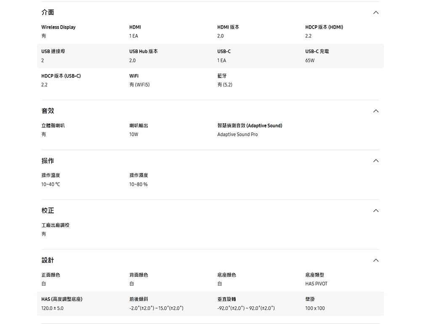
Task: Select the 操作 section heading
Action: [47, 160]
